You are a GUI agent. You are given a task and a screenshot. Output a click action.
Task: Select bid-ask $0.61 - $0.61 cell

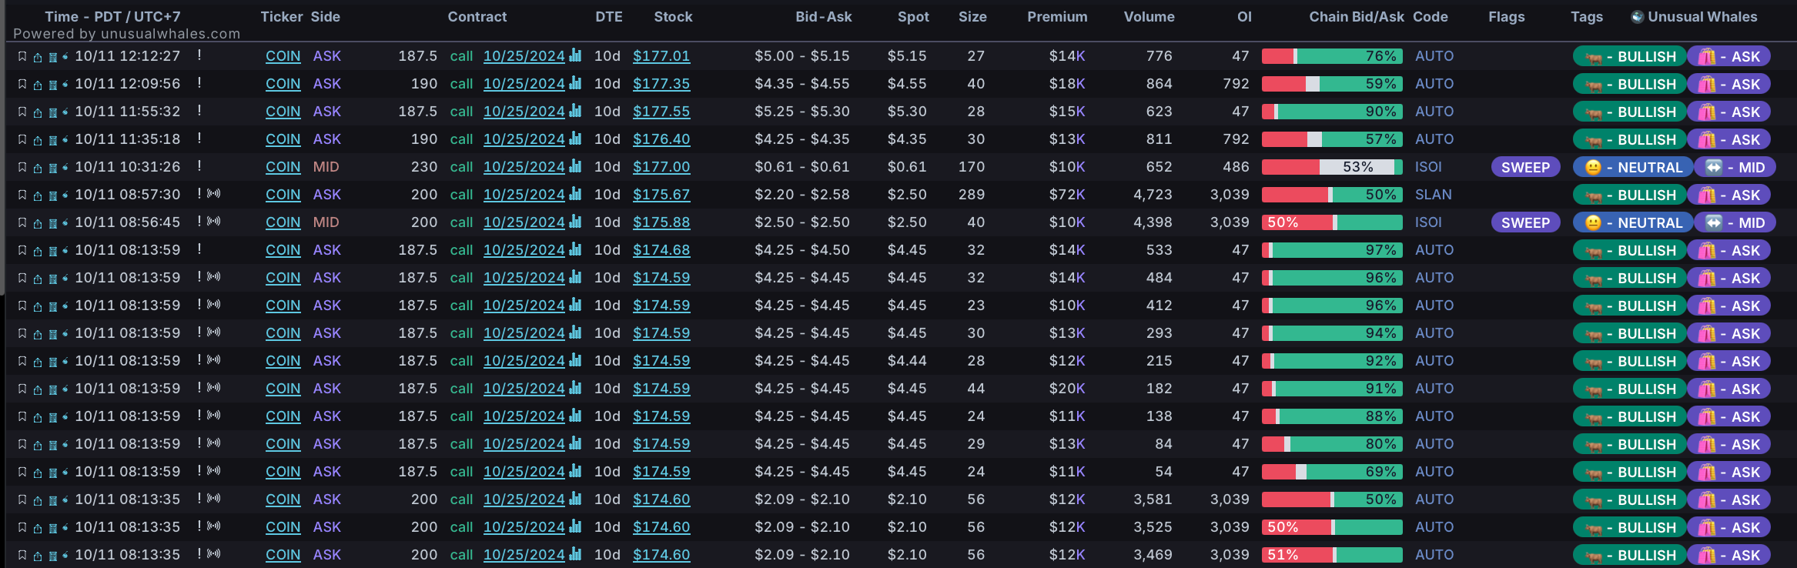pyautogui.click(x=802, y=167)
